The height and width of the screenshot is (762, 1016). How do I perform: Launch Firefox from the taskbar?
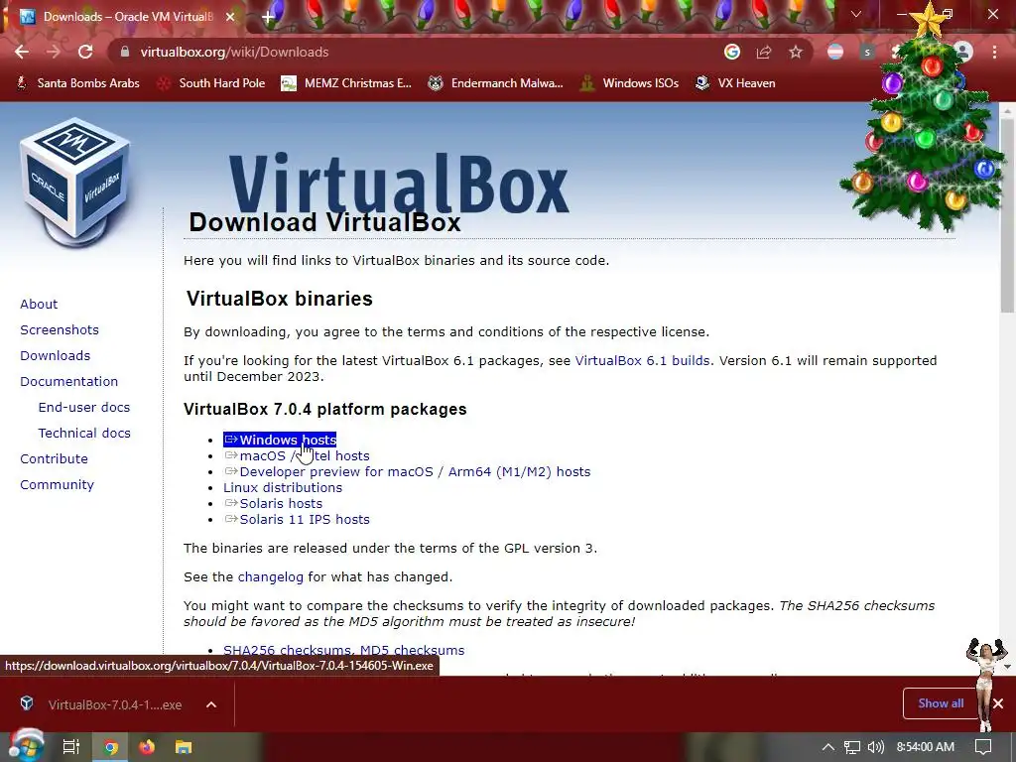click(147, 747)
